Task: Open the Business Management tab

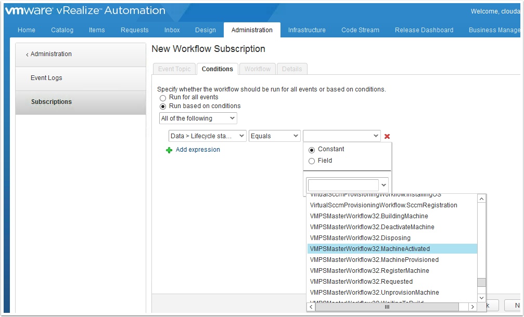Action: (x=494, y=30)
